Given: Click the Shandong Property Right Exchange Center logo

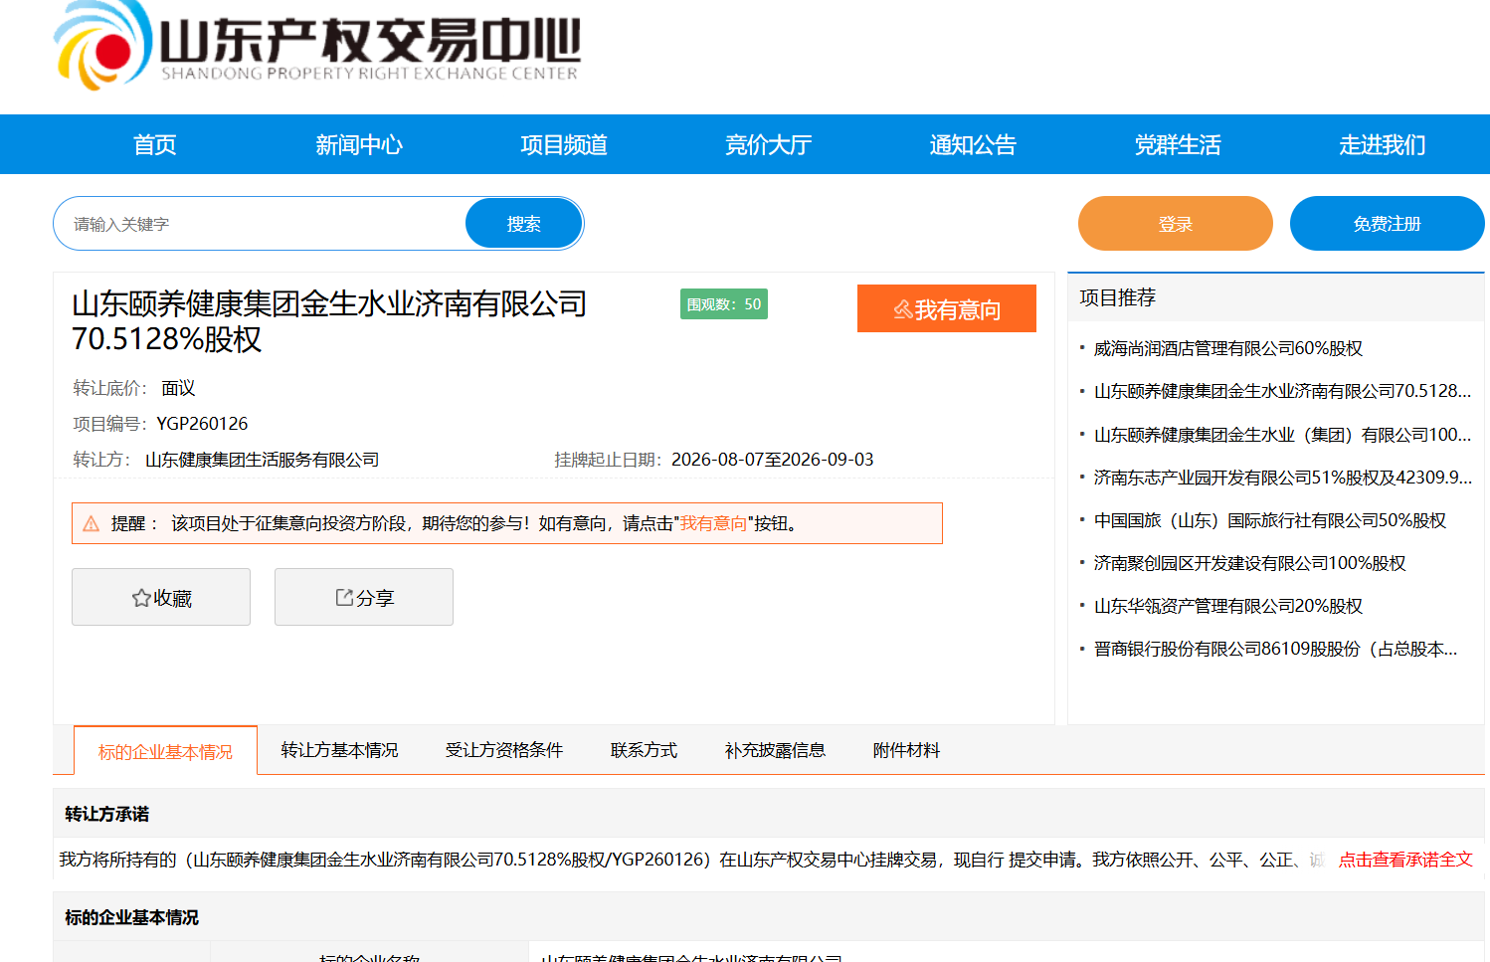Looking at the screenshot, I should pyautogui.click(x=317, y=47).
